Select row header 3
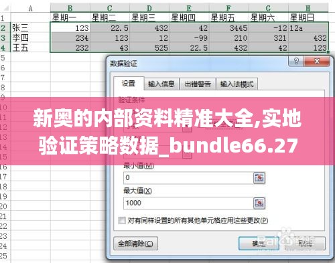The width and height of the screenshot is (335, 263). pyautogui.click(x=5, y=37)
